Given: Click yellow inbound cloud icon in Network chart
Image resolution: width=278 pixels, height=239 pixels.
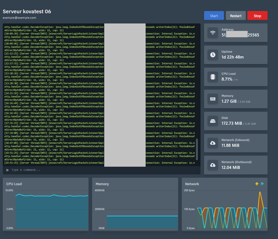Looking at the screenshot, I should tap(257, 184).
